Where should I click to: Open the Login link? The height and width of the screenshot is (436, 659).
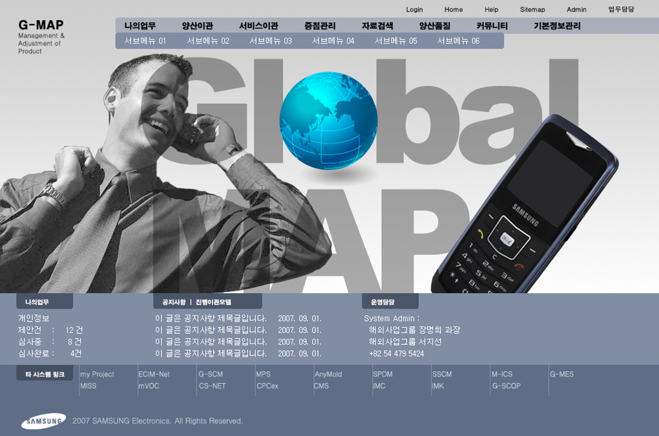[414, 10]
